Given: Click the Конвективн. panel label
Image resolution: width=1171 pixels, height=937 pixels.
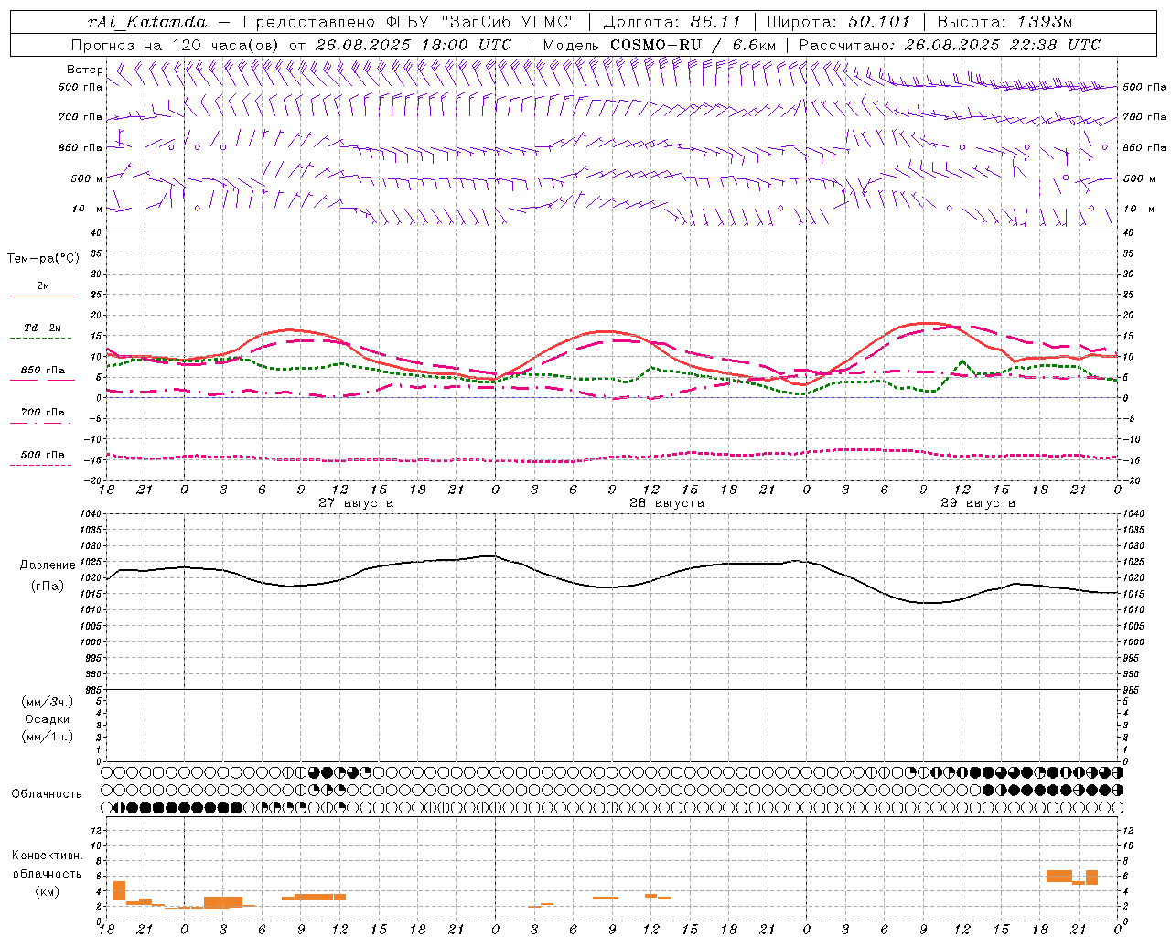Looking at the screenshot, I should (x=47, y=856).
